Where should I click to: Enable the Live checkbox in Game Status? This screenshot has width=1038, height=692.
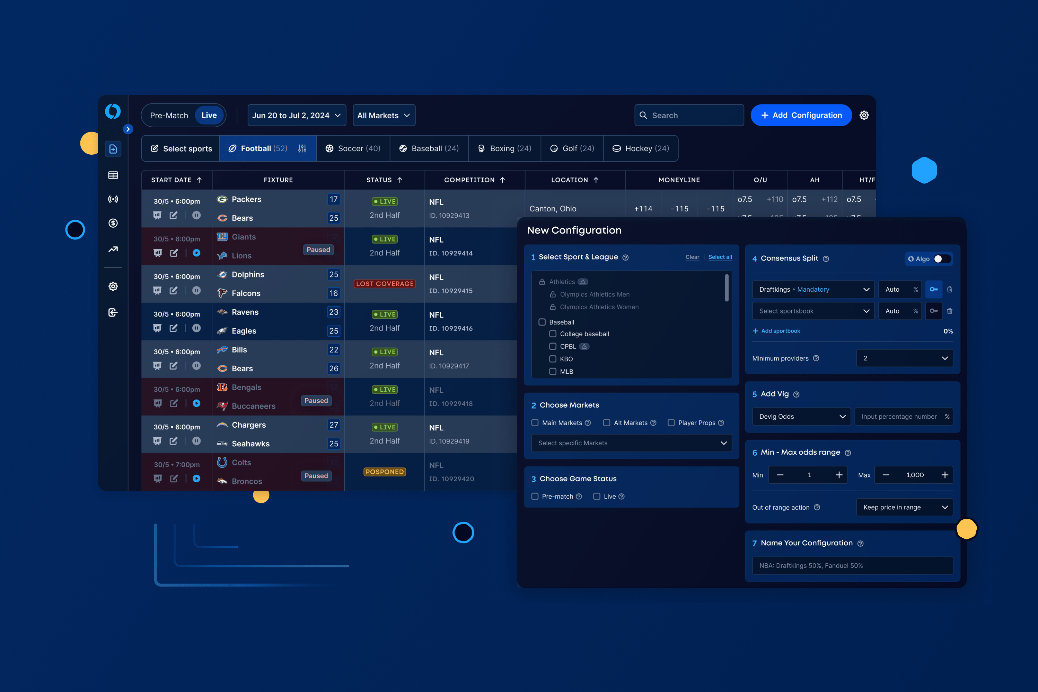click(x=596, y=496)
